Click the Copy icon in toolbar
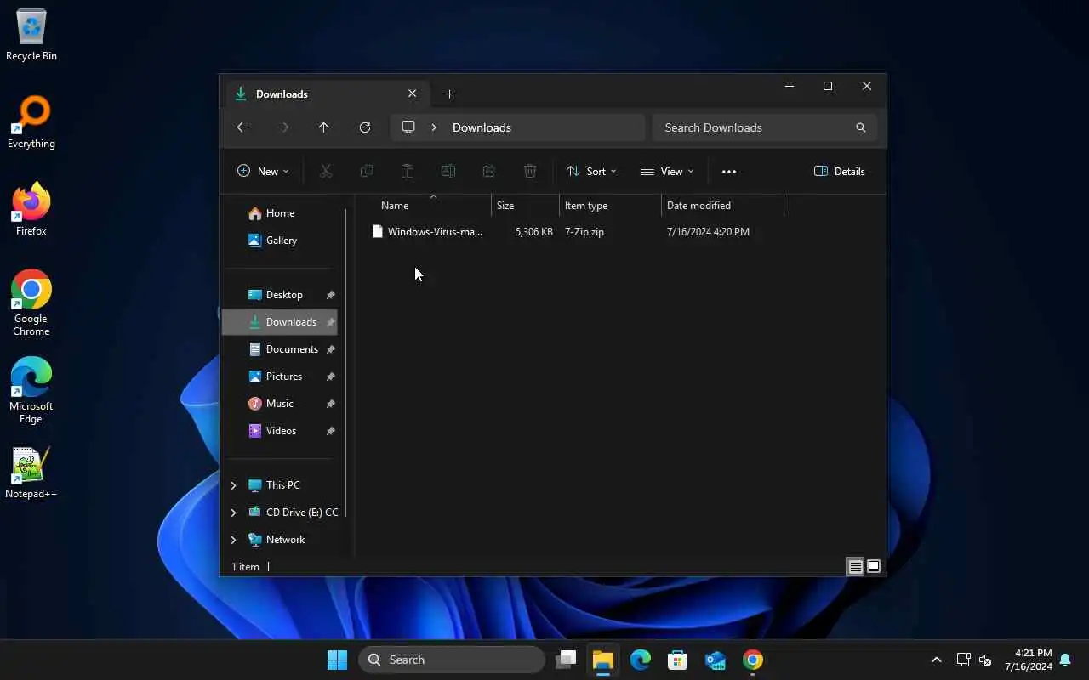The width and height of the screenshot is (1089, 680). 367,171
